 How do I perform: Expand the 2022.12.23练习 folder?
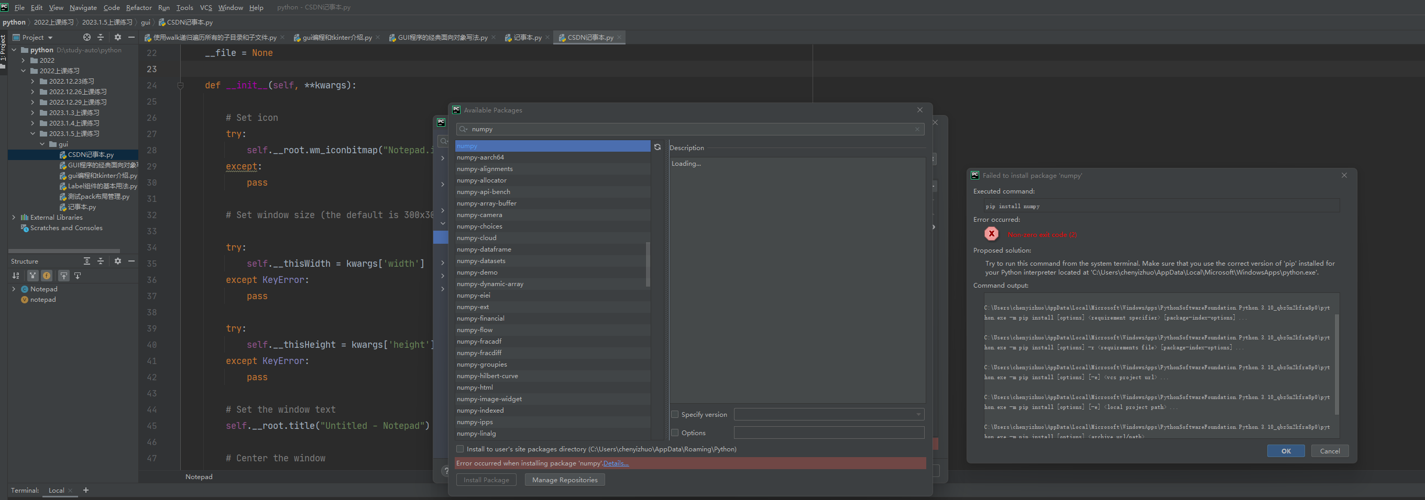coord(32,81)
